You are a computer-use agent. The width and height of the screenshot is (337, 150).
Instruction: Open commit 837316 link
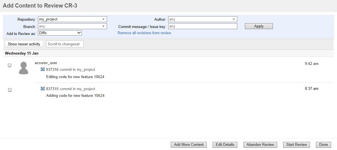tap(52, 69)
